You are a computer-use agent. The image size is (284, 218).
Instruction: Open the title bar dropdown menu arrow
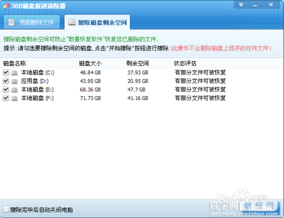(241, 5)
